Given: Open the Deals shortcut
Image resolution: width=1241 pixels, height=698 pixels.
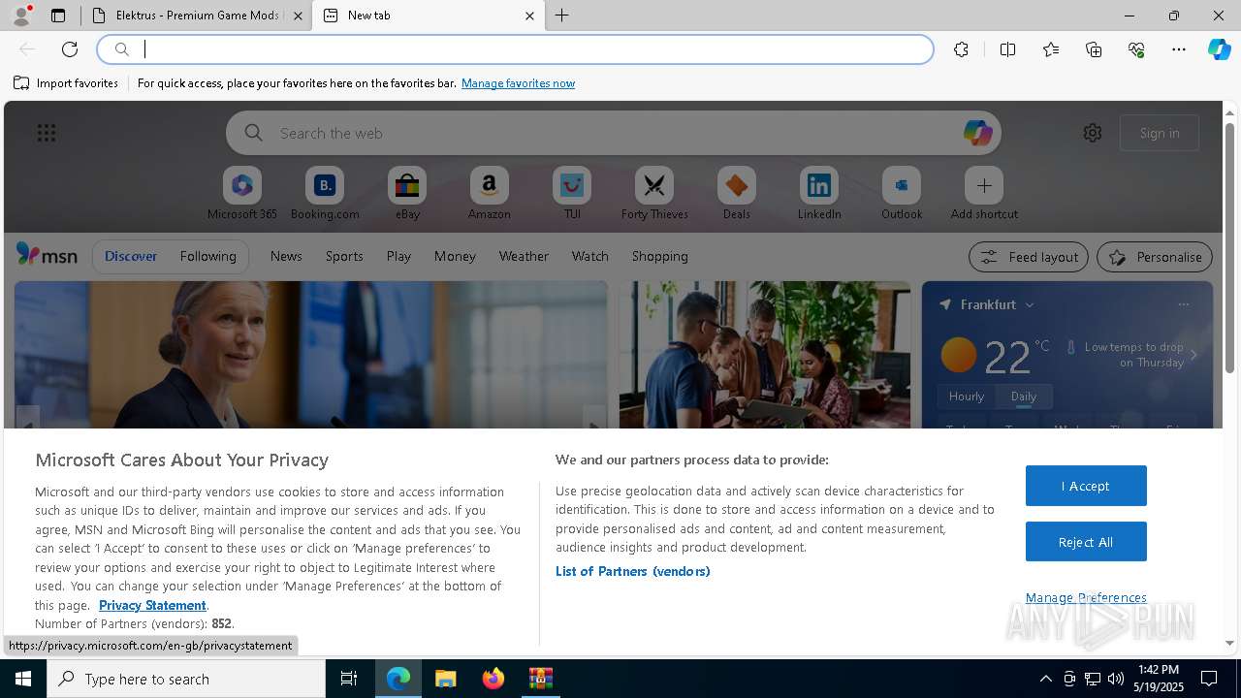Looking at the screenshot, I should (737, 193).
